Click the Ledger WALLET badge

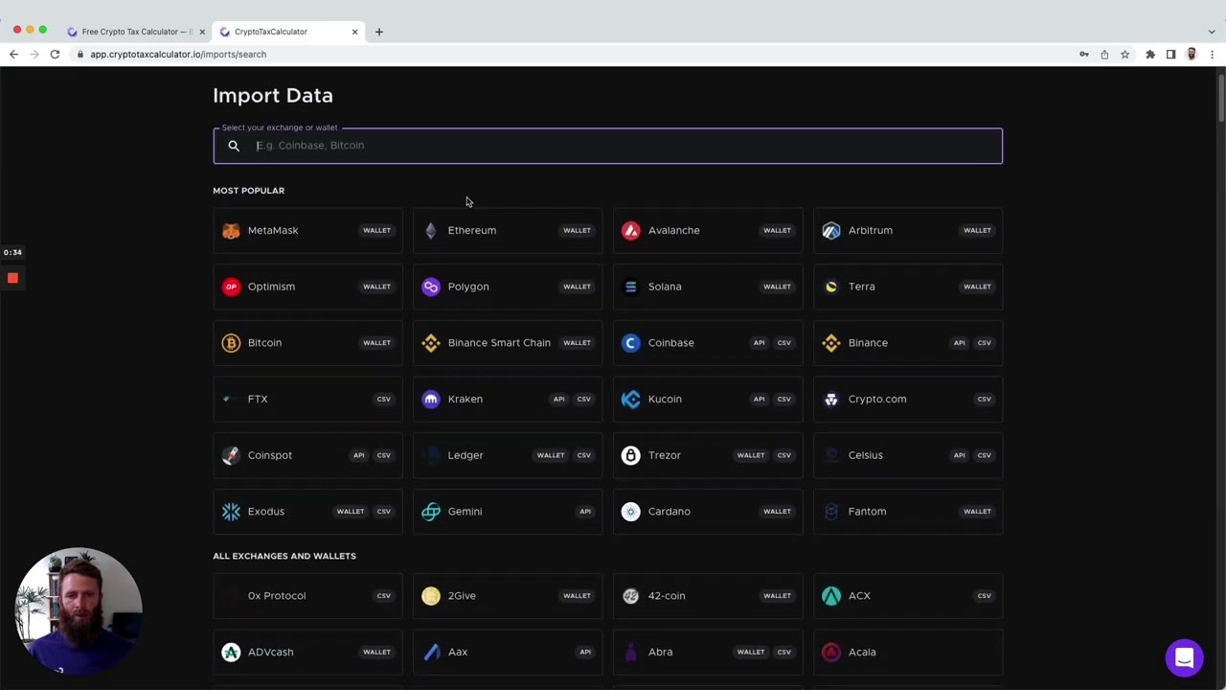coord(551,455)
